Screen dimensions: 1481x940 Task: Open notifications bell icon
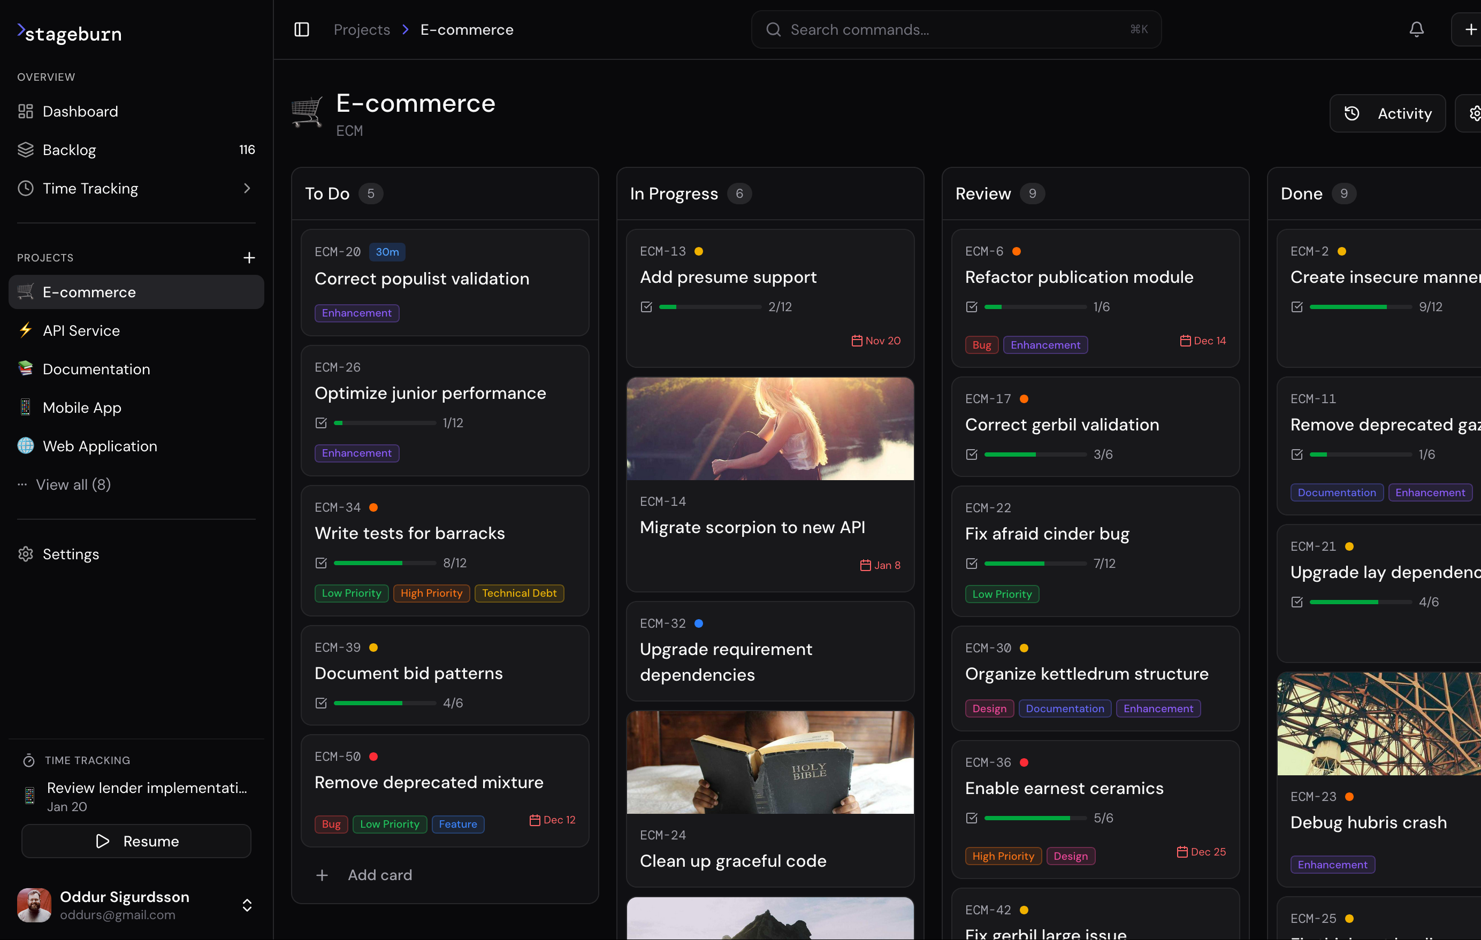(x=1416, y=29)
